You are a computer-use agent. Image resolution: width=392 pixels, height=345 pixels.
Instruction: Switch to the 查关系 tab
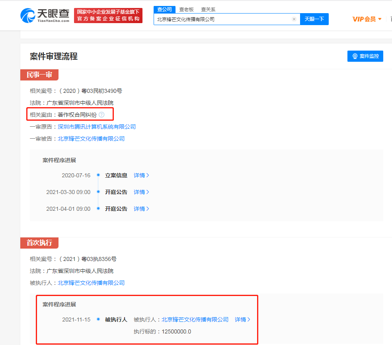click(x=208, y=9)
